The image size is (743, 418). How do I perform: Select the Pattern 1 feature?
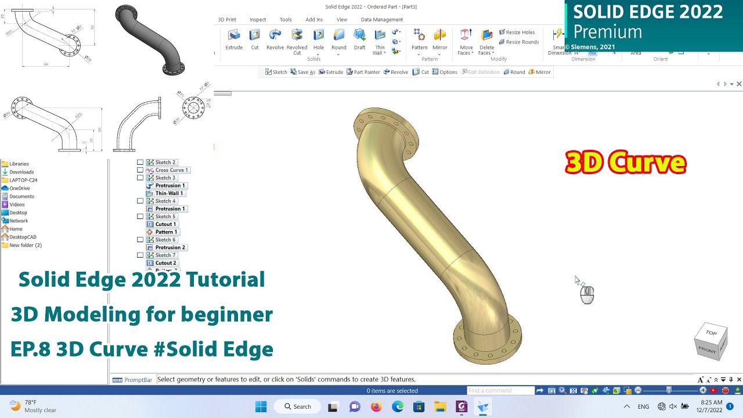click(162, 232)
